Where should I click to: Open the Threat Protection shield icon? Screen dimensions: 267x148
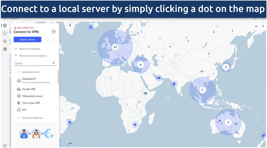point(5,33)
